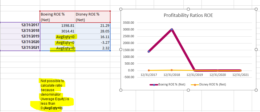Click the 12/31/2019 horizontal axis label

pyautogui.click(x=194, y=75)
